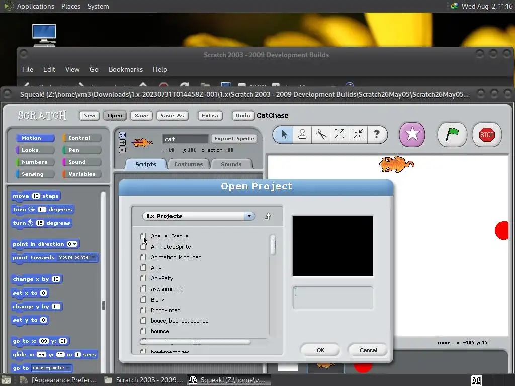Click the question mark help tool
This screenshot has height=386, width=515.
pos(376,134)
